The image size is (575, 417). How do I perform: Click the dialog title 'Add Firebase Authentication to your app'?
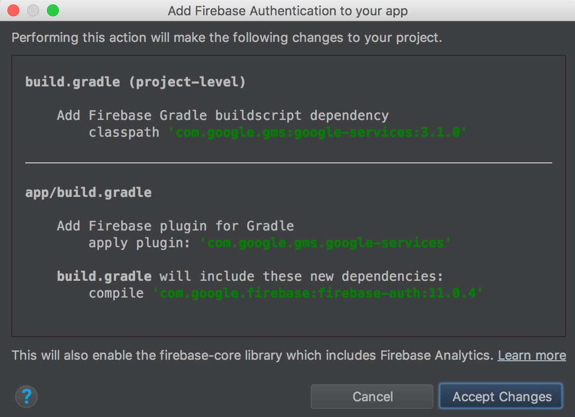(x=288, y=11)
